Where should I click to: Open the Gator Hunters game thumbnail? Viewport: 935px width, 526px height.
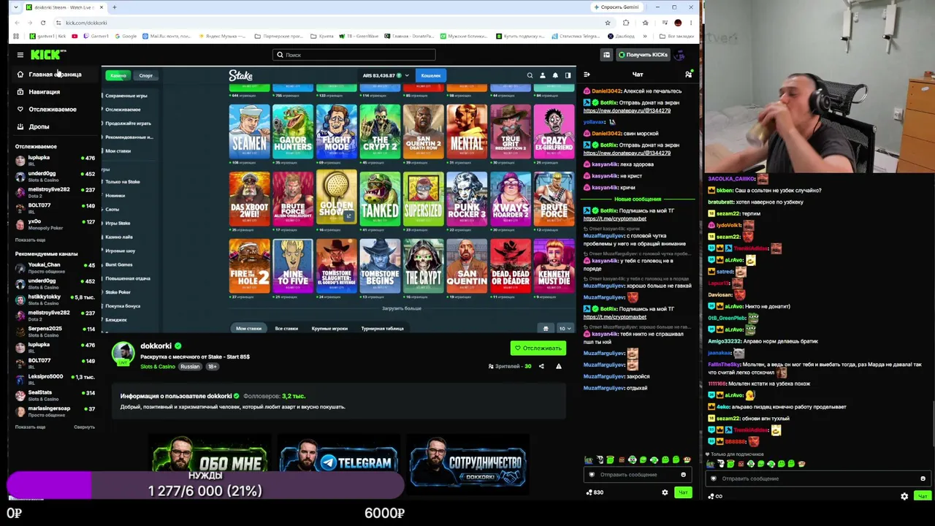coord(293,131)
